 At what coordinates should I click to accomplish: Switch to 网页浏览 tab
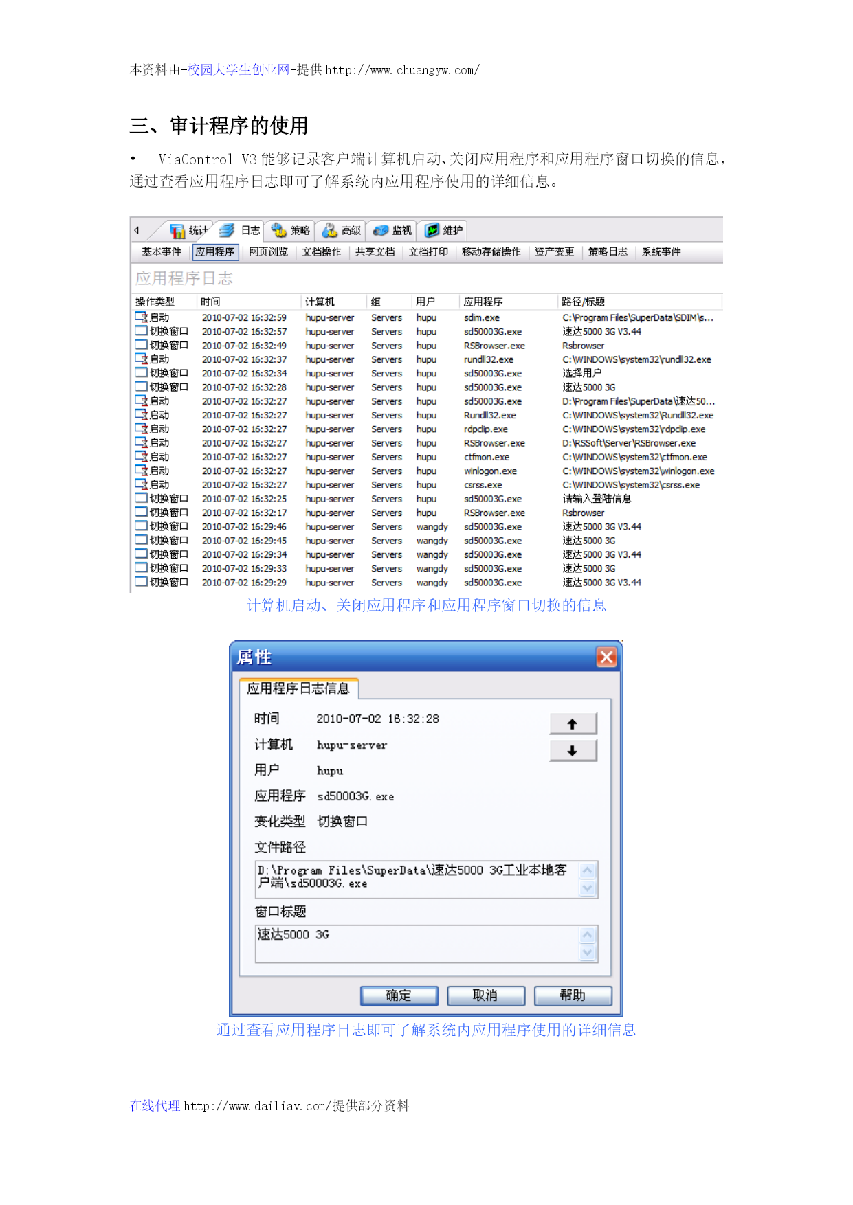[268, 252]
